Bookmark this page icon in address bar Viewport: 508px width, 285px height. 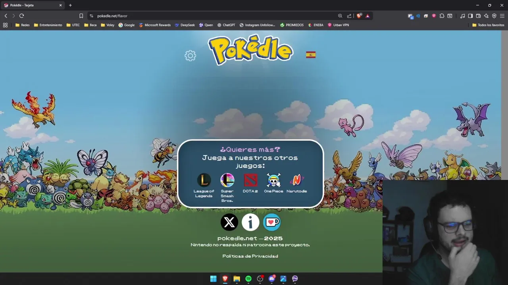coord(81,16)
